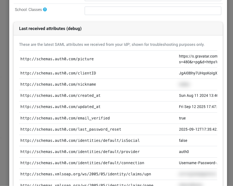Viewport: 233px width, 186px height.
Task: Select the 'Fri Sep 12 2025' updated value
Action: pos(198,107)
